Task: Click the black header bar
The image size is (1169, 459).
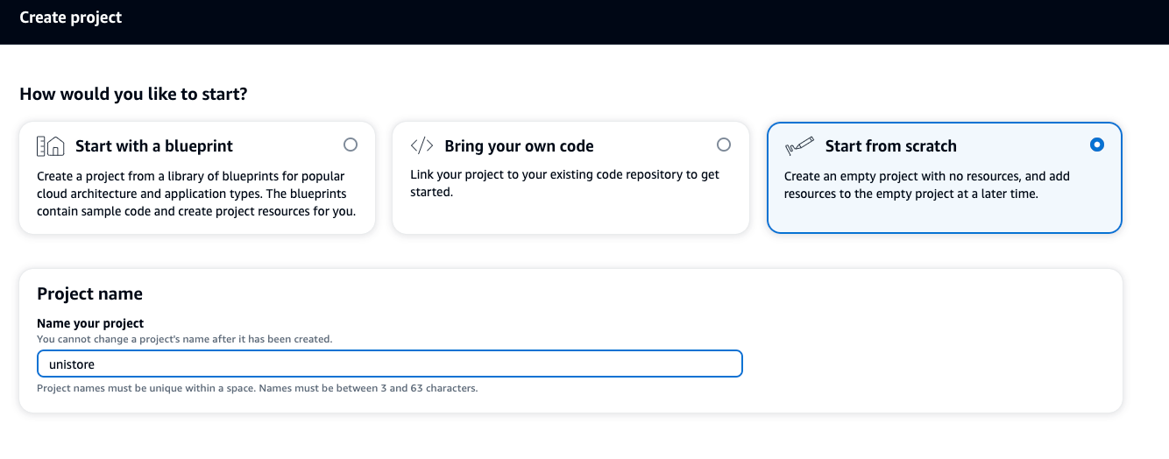Action: point(584,22)
